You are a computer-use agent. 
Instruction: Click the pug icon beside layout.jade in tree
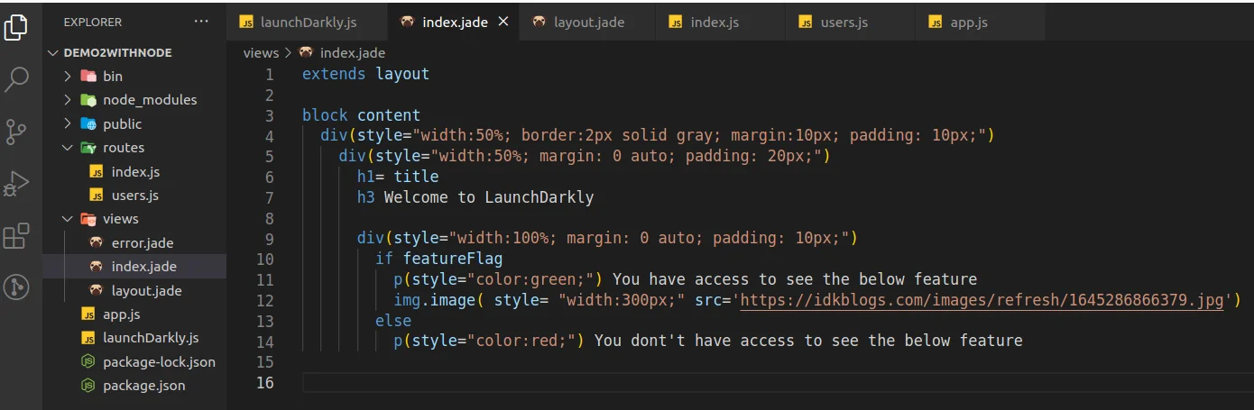tap(97, 291)
